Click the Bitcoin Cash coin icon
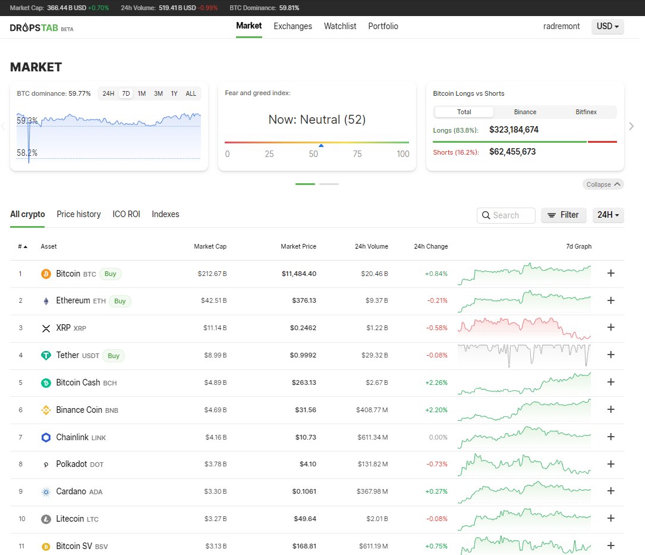This screenshot has height=555, width=645. click(46, 383)
